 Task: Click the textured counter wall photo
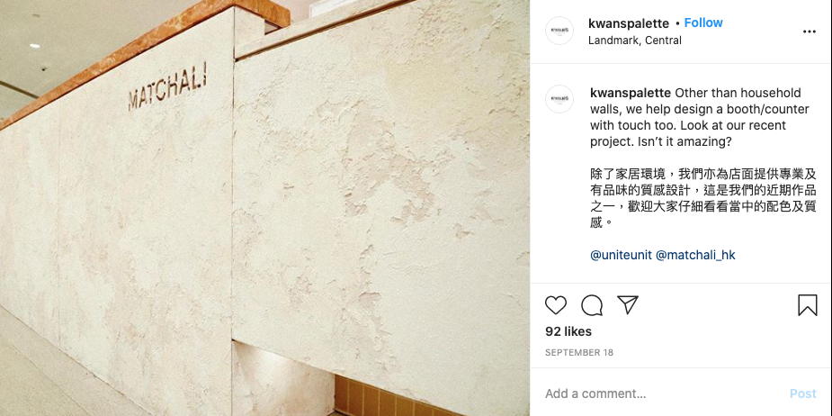pyautogui.click(x=264, y=208)
